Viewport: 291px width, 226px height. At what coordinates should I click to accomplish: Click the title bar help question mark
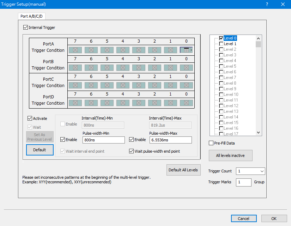click(267, 4)
